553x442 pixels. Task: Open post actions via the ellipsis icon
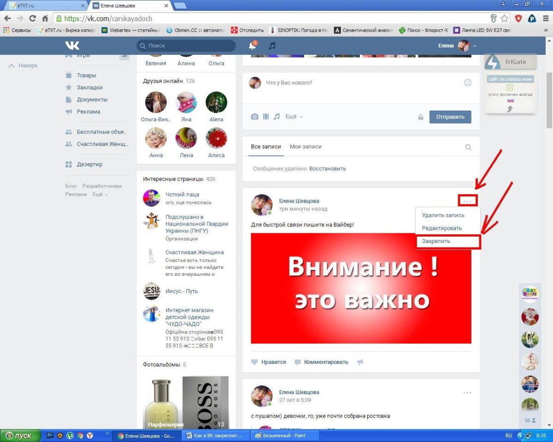point(468,200)
